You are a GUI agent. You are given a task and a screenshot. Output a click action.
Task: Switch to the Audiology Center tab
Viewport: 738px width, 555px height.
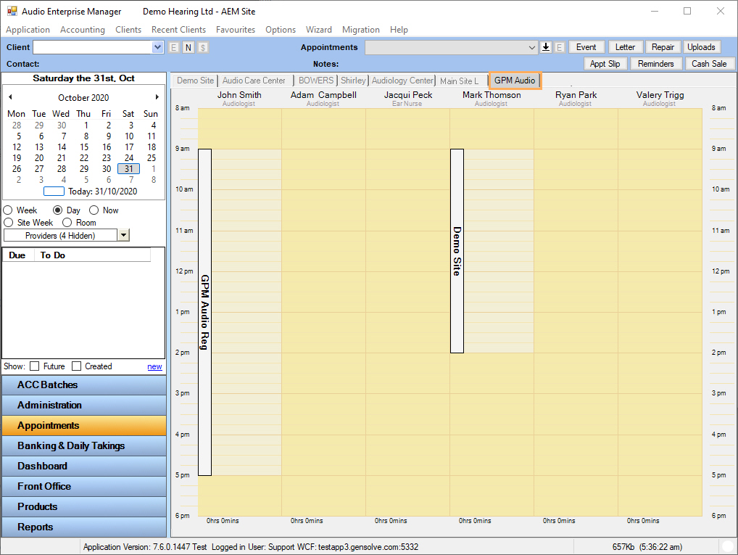[402, 81]
